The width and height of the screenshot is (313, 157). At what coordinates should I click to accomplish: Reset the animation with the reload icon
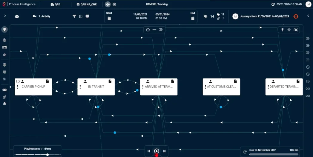[x=245, y=152]
